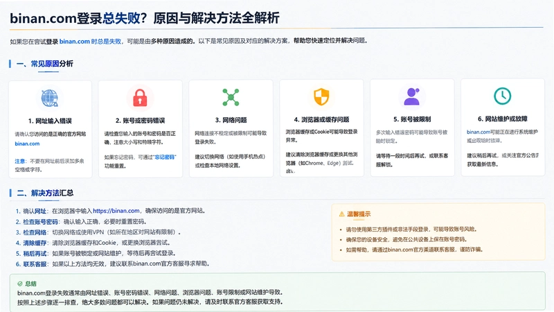The height and width of the screenshot is (312, 554).
Task: Click the 4. 浏览器或缓存问题 card title
Action: pos(321,119)
